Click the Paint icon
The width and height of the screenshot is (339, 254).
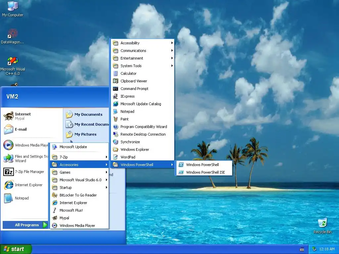pyautogui.click(x=116, y=119)
